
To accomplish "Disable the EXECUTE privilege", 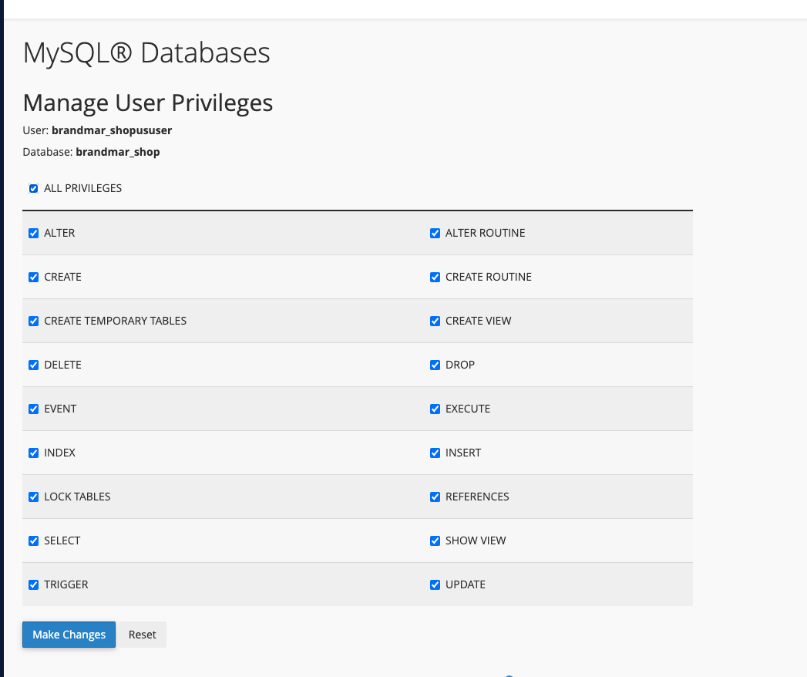I will point(435,409).
